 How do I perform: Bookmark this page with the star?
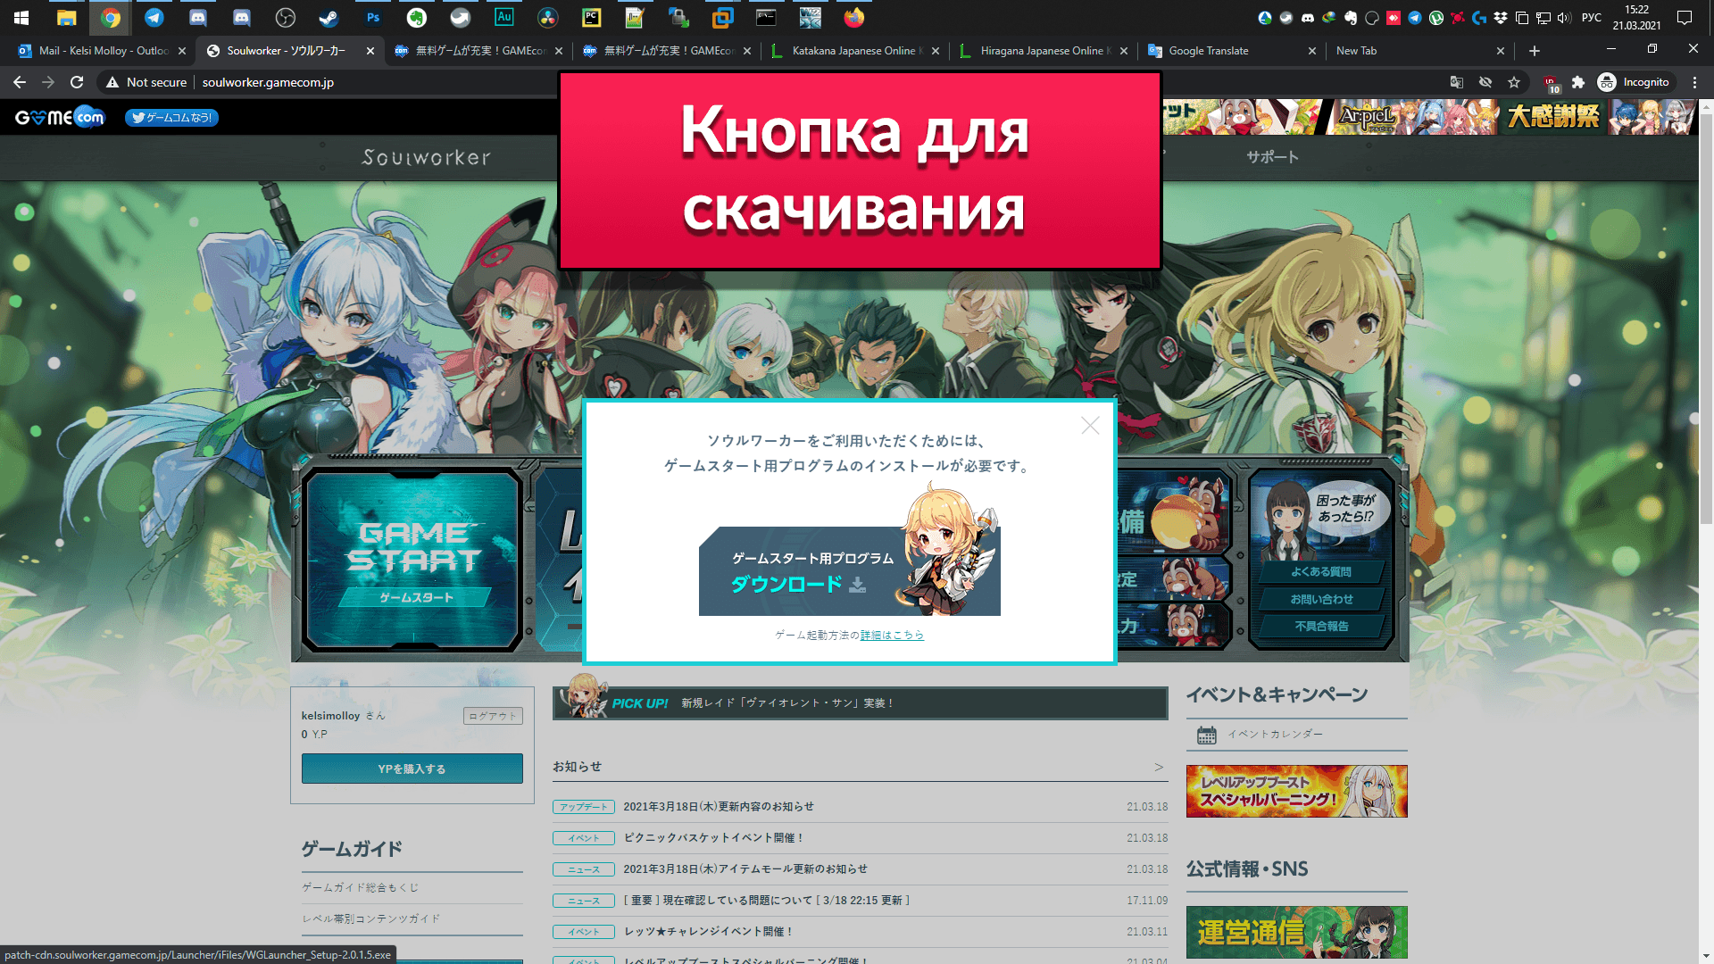click(x=1514, y=82)
